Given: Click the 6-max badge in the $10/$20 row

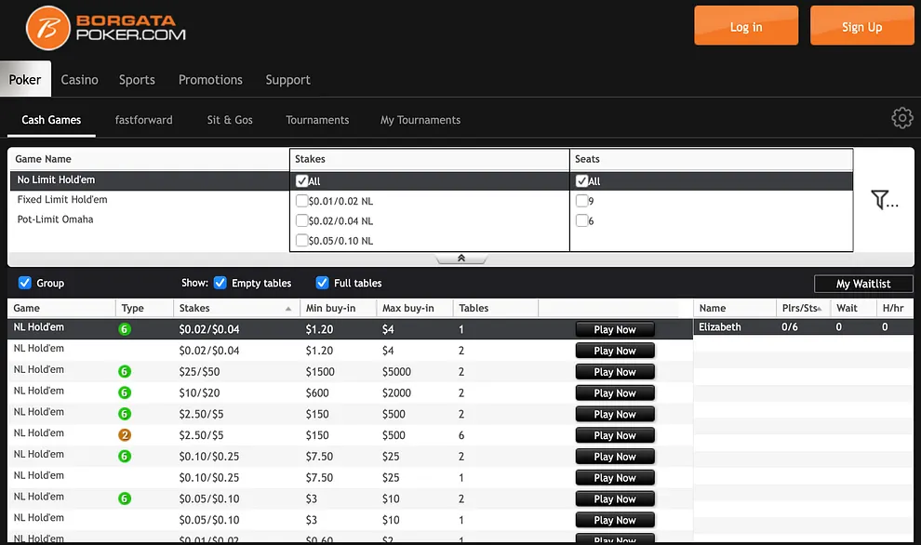Looking at the screenshot, I should 125,392.
